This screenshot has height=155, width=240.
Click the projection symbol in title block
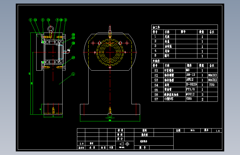(x=125, y=144)
